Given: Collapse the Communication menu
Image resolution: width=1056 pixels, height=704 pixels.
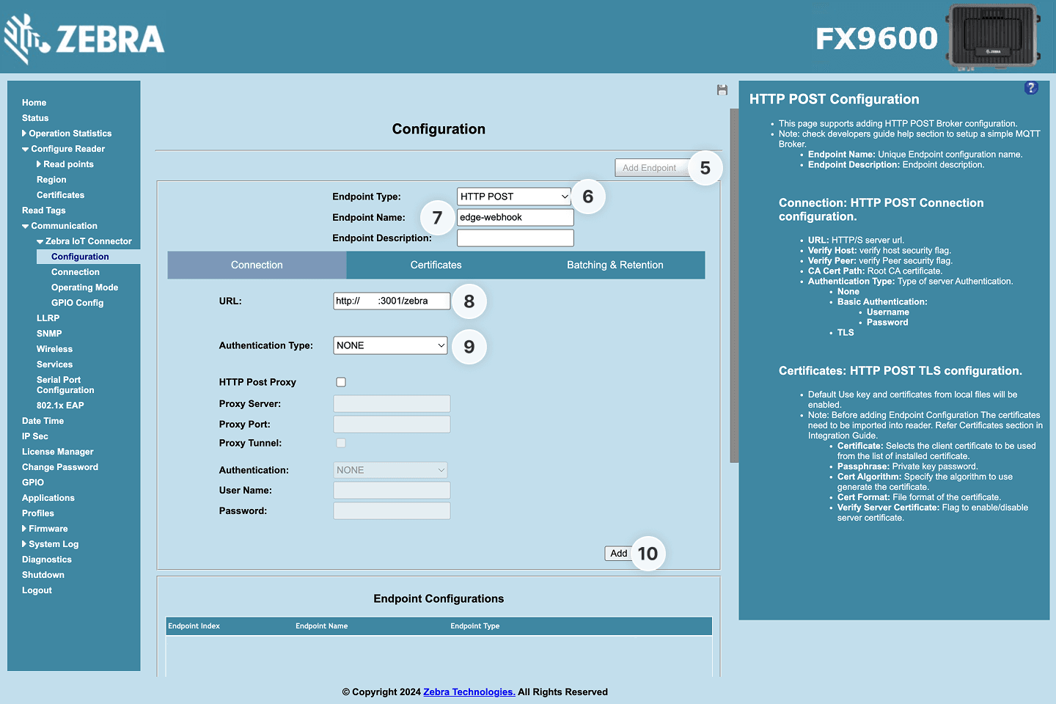Looking at the screenshot, I should tap(59, 226).
